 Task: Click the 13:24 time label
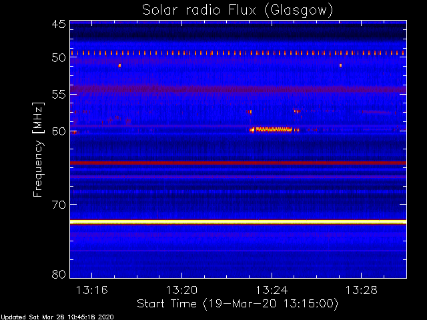tap(272, 290)
